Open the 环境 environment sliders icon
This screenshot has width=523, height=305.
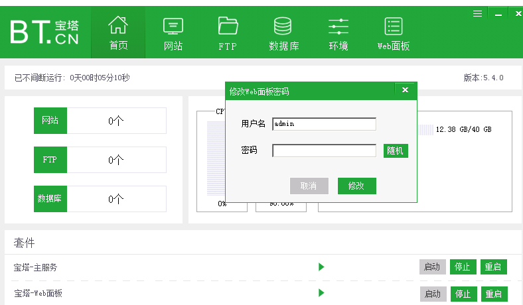click(338, 33)
